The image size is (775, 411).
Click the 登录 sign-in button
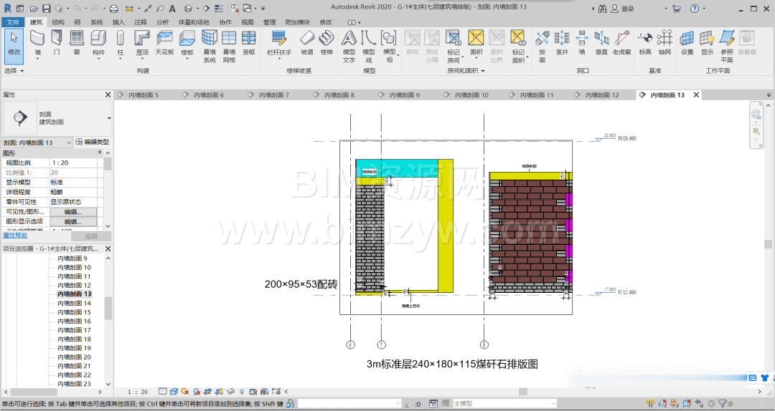623,9
